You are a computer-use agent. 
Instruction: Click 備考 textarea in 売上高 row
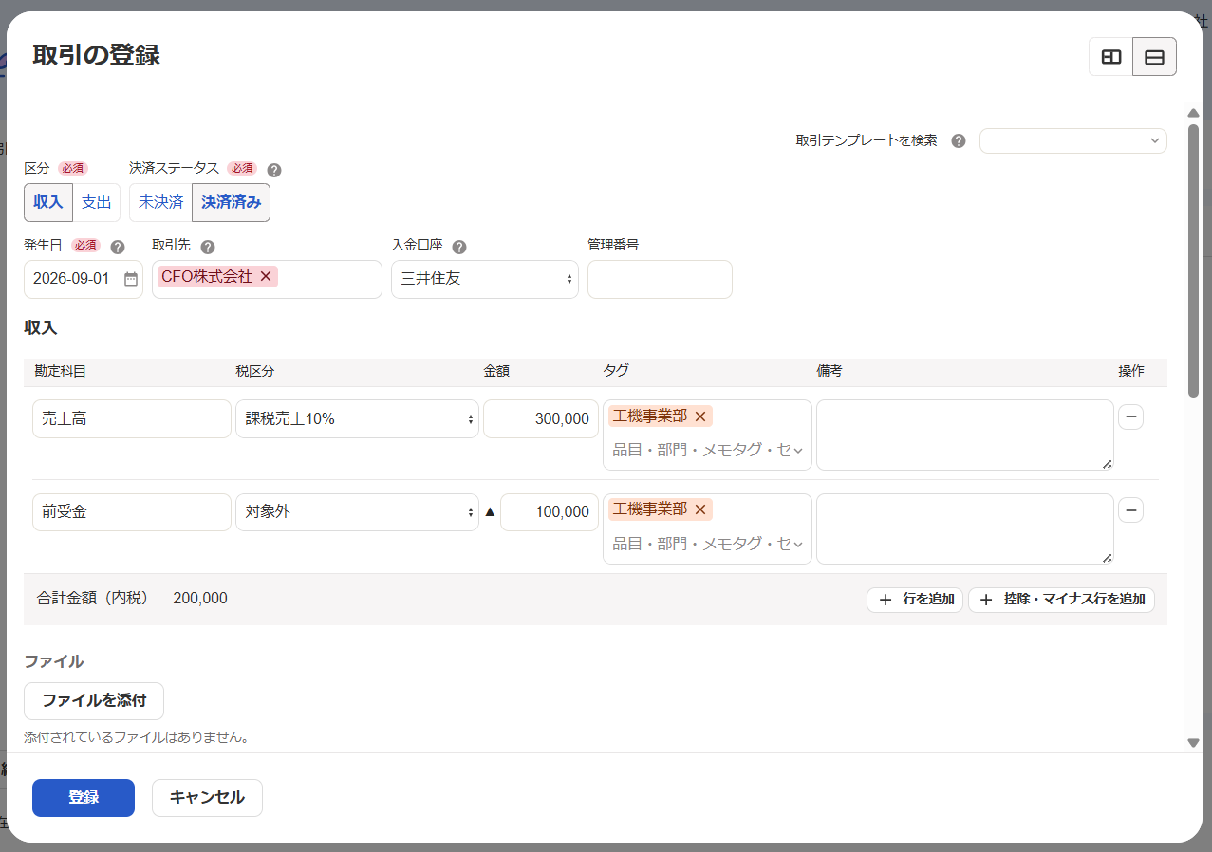(965, 435)
